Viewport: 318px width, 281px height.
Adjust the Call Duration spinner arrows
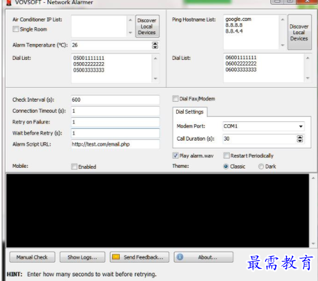[x=300, y=139]
